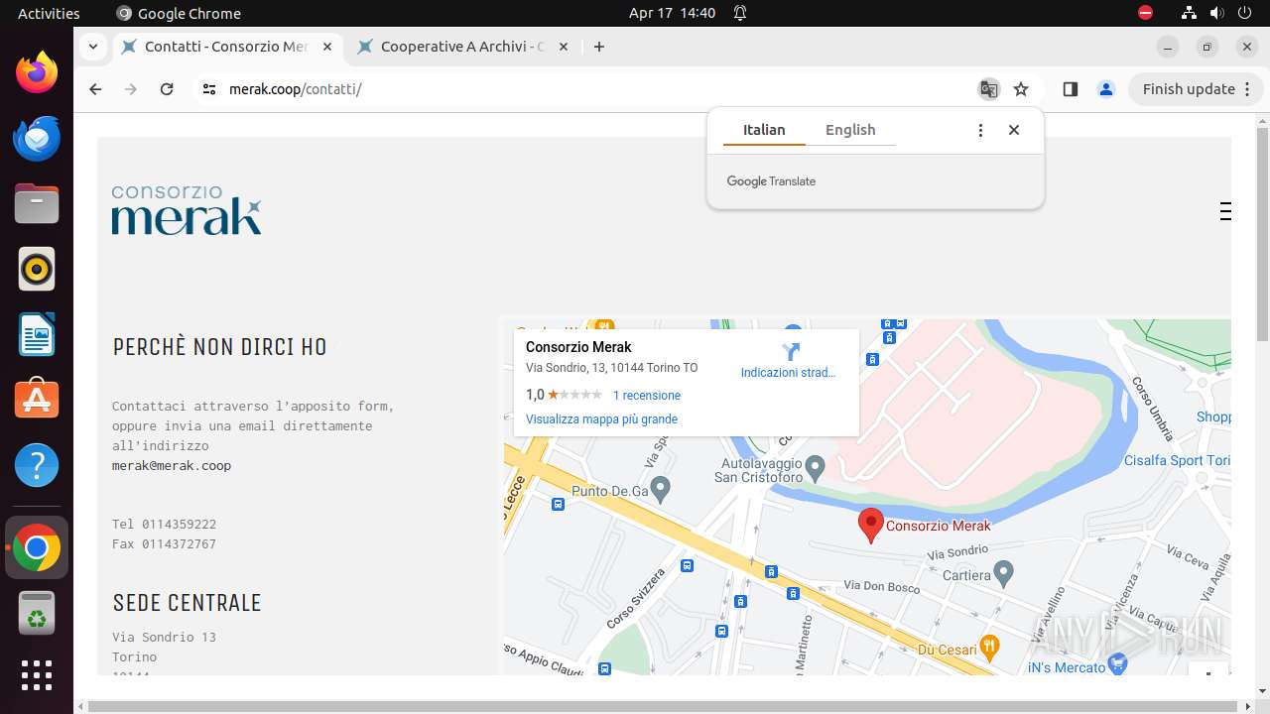
Task: Click the Du Cesari restaurant marker
Action: 989,648
